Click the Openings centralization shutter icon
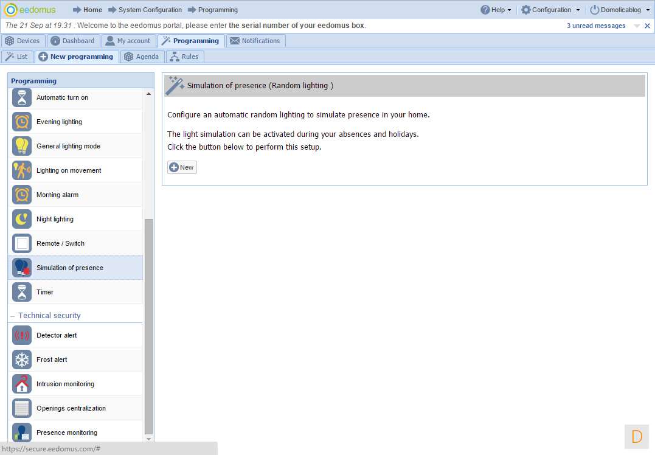 coord(22,408)
